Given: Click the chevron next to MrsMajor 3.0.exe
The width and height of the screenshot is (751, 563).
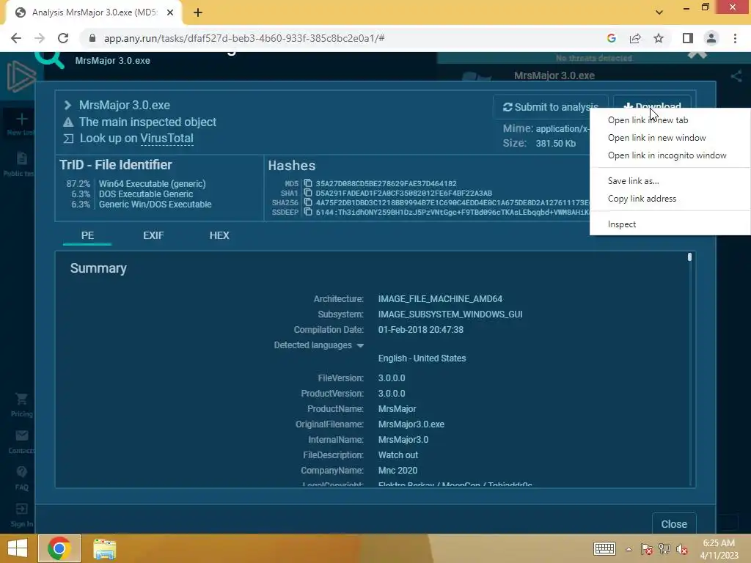Looking at the screenshot, I should pos(67,105).
